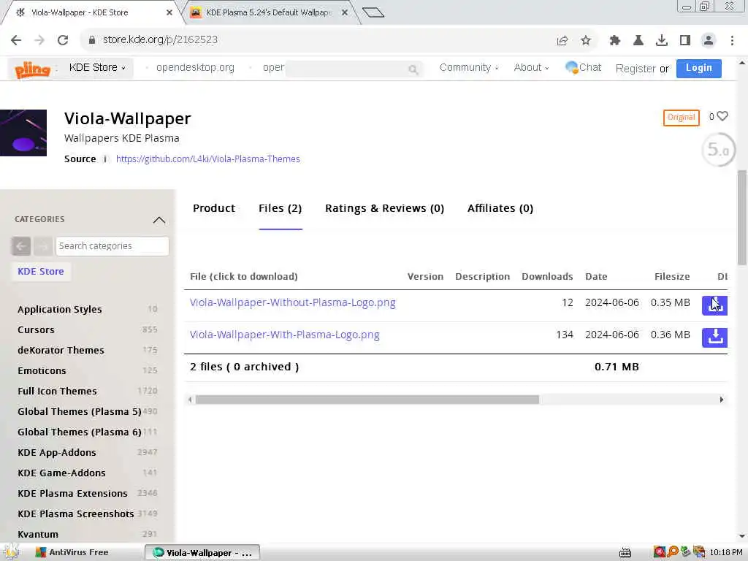
Task: Click the page vertical scrollbar thumb
Action: 742,217
